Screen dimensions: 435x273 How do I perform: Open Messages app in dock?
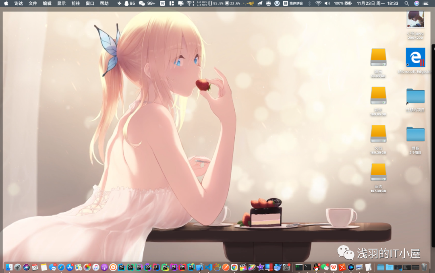click(52, 267)
